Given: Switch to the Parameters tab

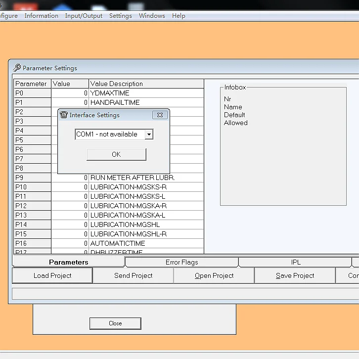Looking at the screenshot, I should pyautogui.click(x=68, y=262).
